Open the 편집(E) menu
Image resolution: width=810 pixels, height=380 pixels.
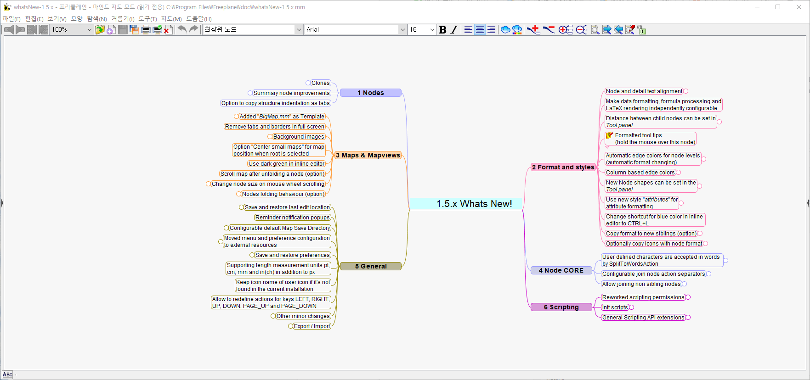(34, 19)
